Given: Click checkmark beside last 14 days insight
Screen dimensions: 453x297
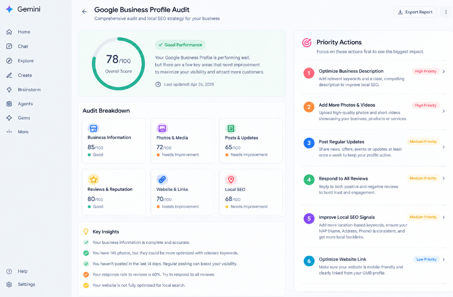Looking at the screenshot, I should point(86,264).
